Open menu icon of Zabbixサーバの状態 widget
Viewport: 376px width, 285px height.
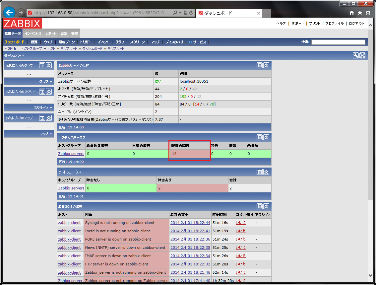point(260,65)
